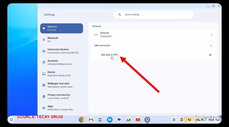Viewport: 229px width, 127px height.
Task: Click the plus icon for built-in VPN
Action: click(210, 55)
